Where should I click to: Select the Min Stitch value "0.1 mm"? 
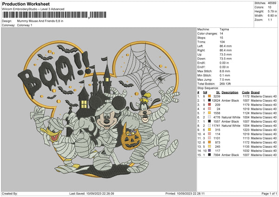[225, 75]
